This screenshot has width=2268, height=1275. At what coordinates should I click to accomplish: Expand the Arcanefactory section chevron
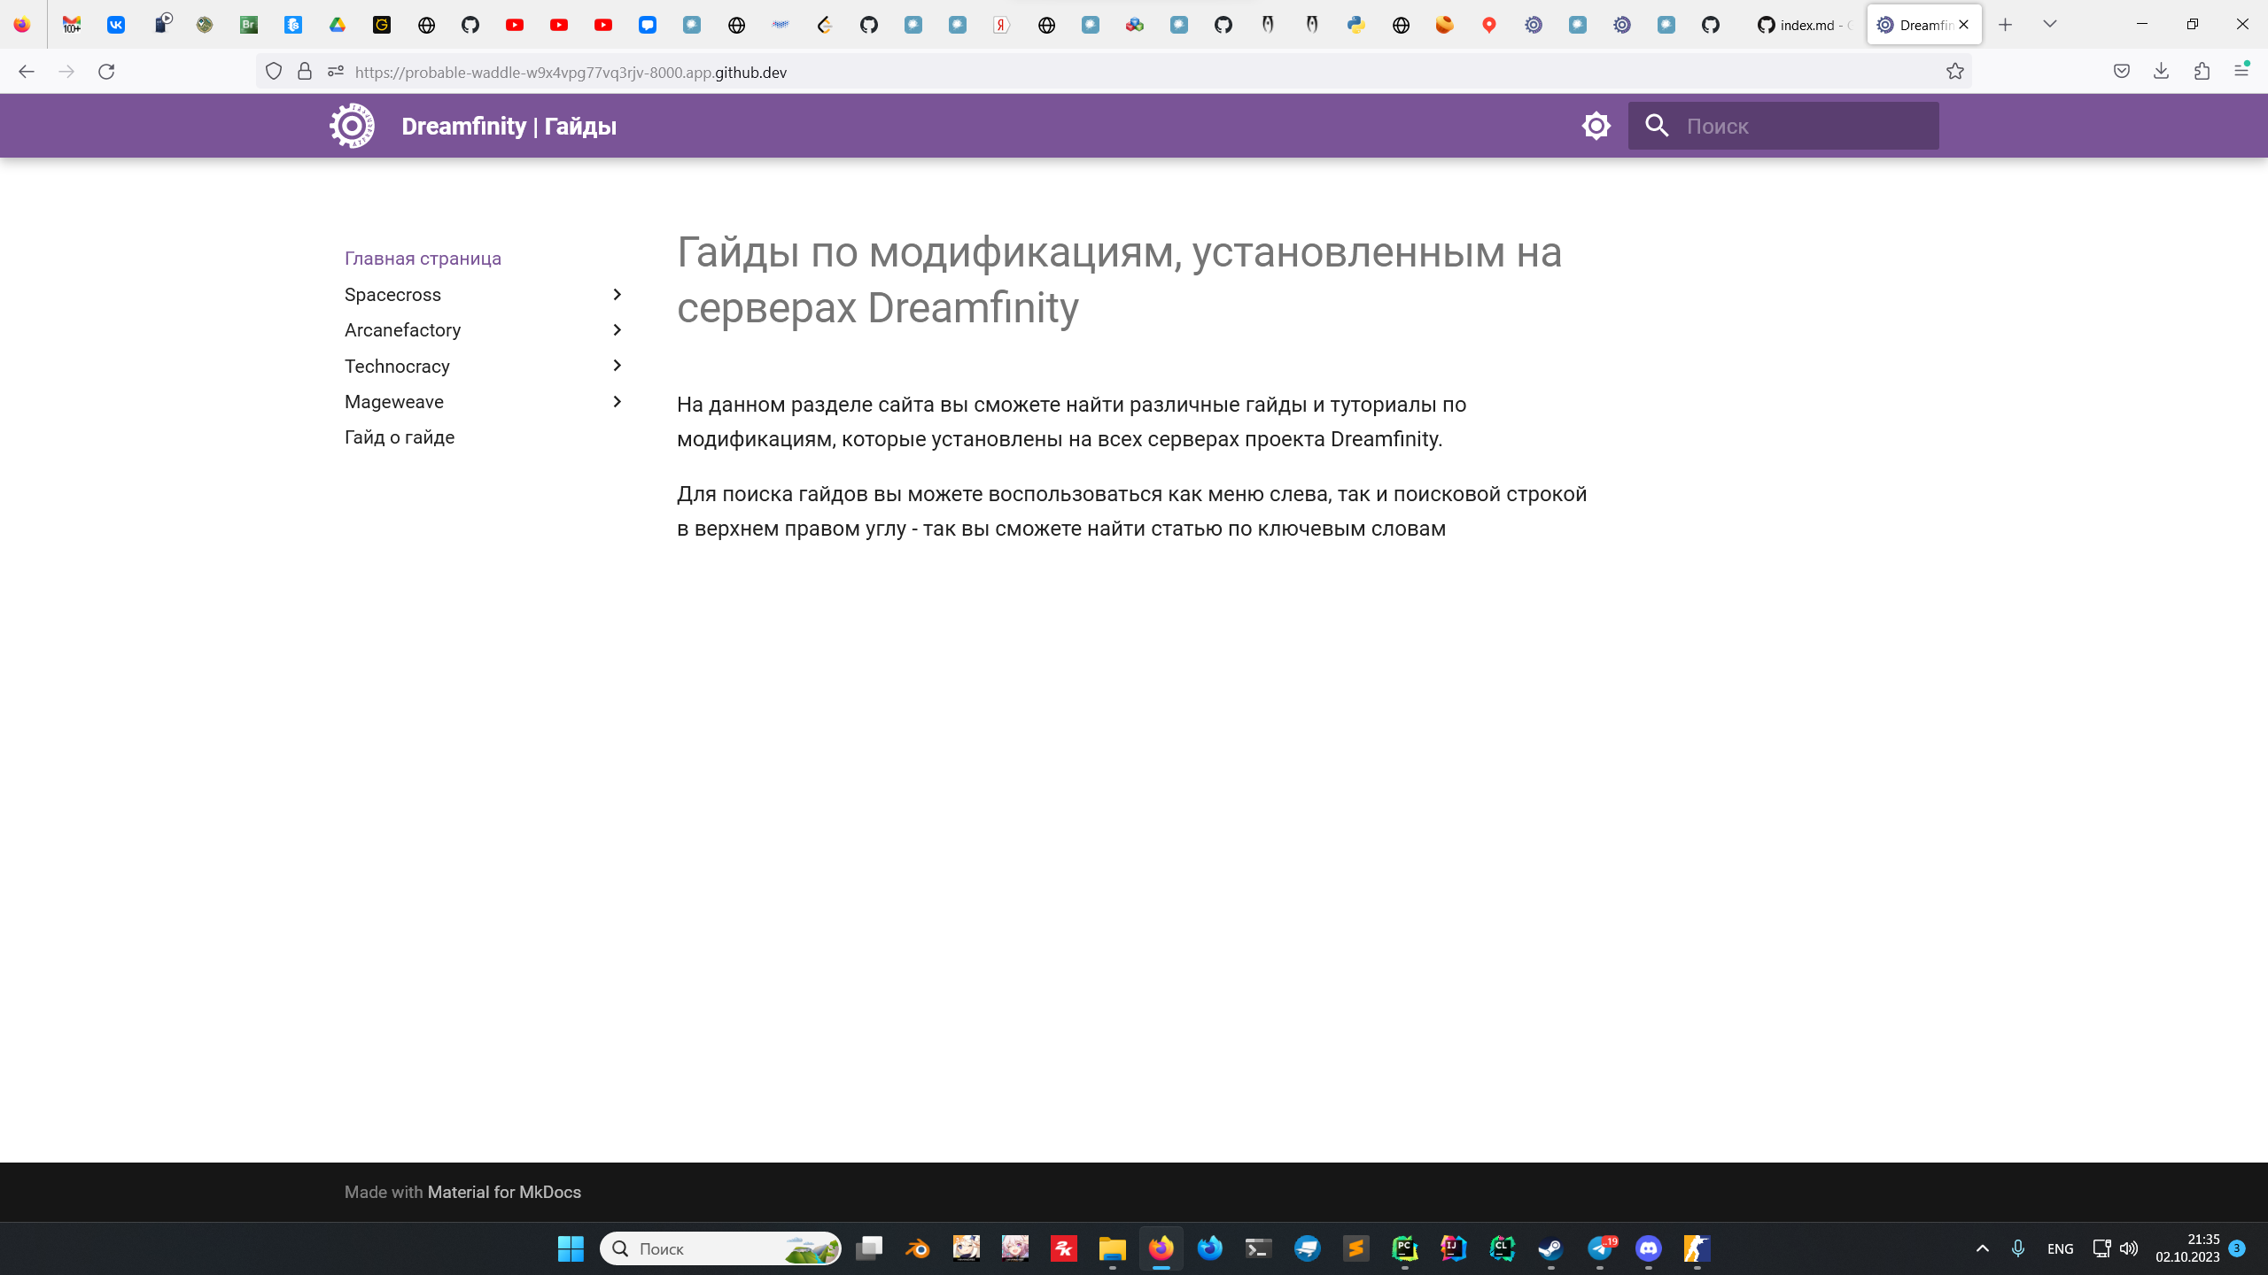tap(617, 329)
